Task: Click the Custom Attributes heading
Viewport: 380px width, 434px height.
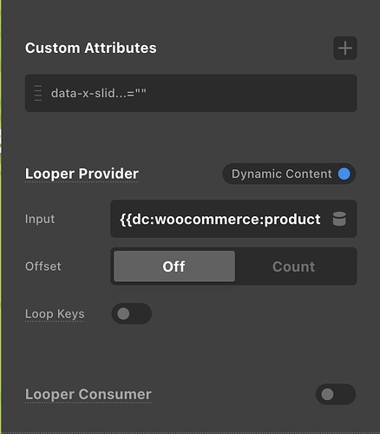Action: point(91,48)
